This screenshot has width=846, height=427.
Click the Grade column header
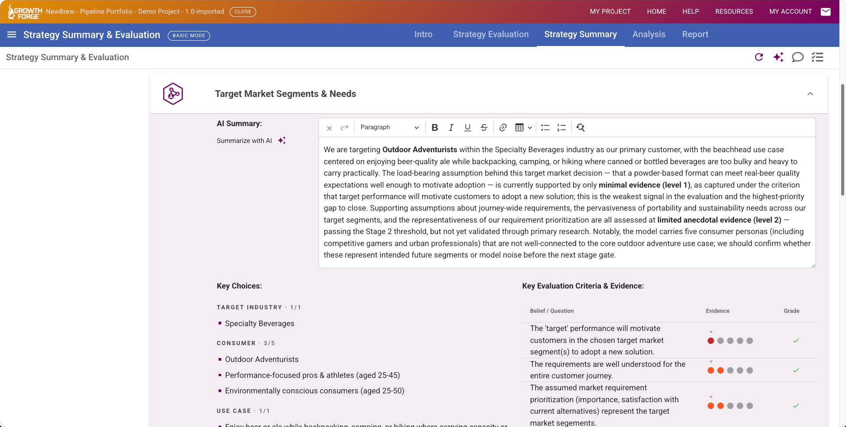tap(792, 311)
